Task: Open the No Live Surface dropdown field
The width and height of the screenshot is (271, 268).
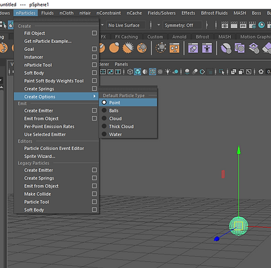Action: (x=125, y=25)
